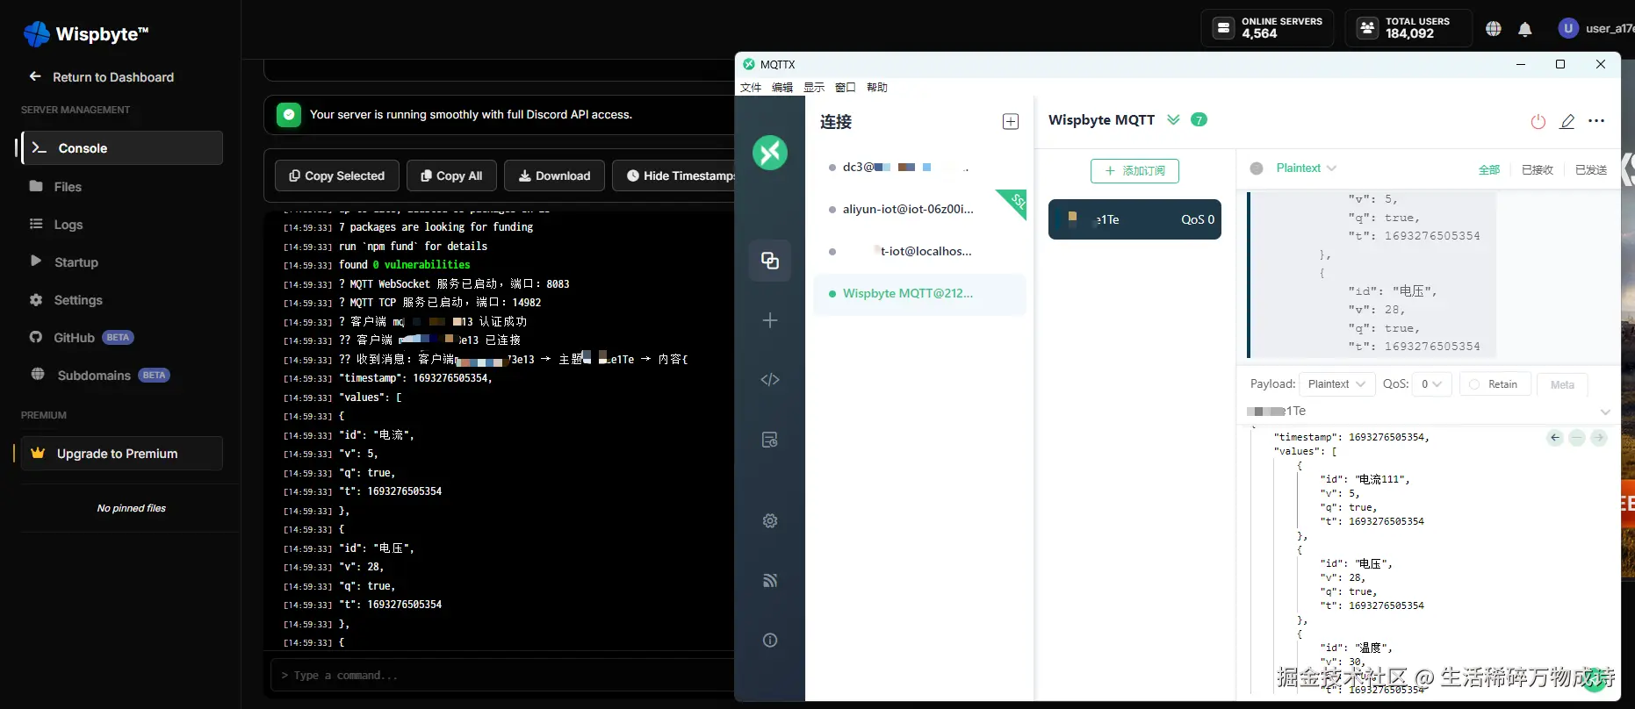Open the Files section in sidebar
This screenshot has width=1635, height=709.
point(68,187)
